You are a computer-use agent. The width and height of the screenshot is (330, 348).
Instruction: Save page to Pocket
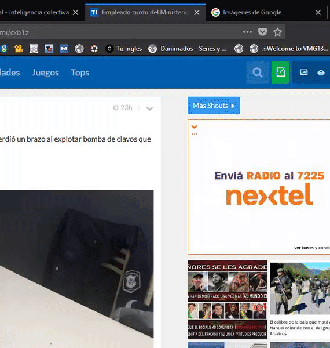pyautogui.click(x=262, y=32)
